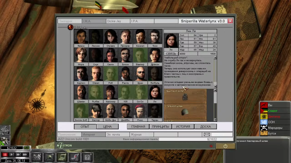
Task: Sort mercenaries with the ЦЕНА button
Action: tap(107, 127)
